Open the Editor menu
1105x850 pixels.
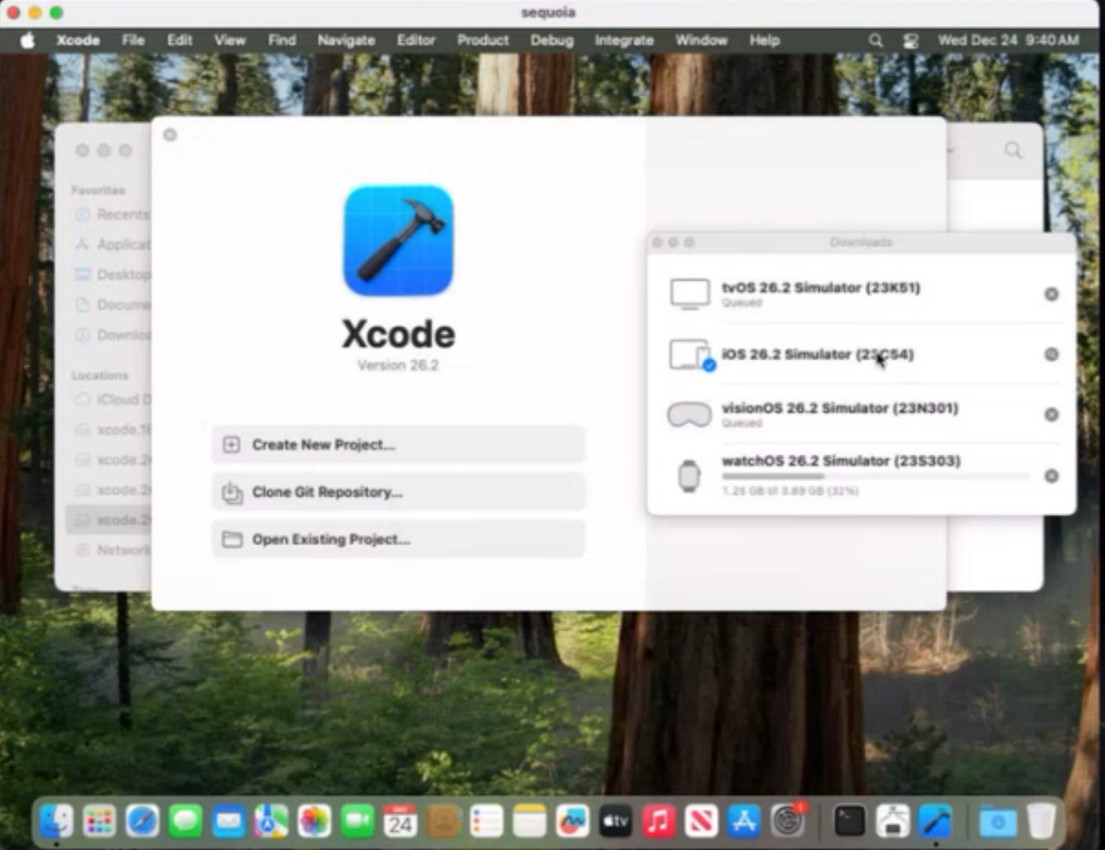tap(416, 41)
